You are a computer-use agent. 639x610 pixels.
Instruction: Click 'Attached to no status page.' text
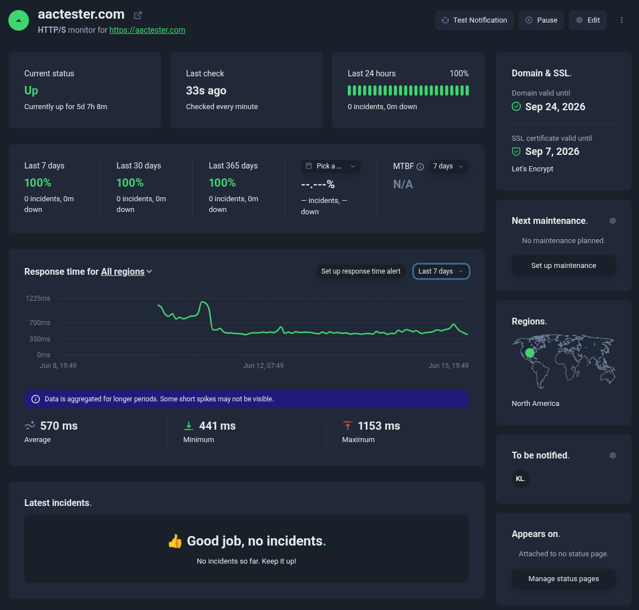(564, 554)
